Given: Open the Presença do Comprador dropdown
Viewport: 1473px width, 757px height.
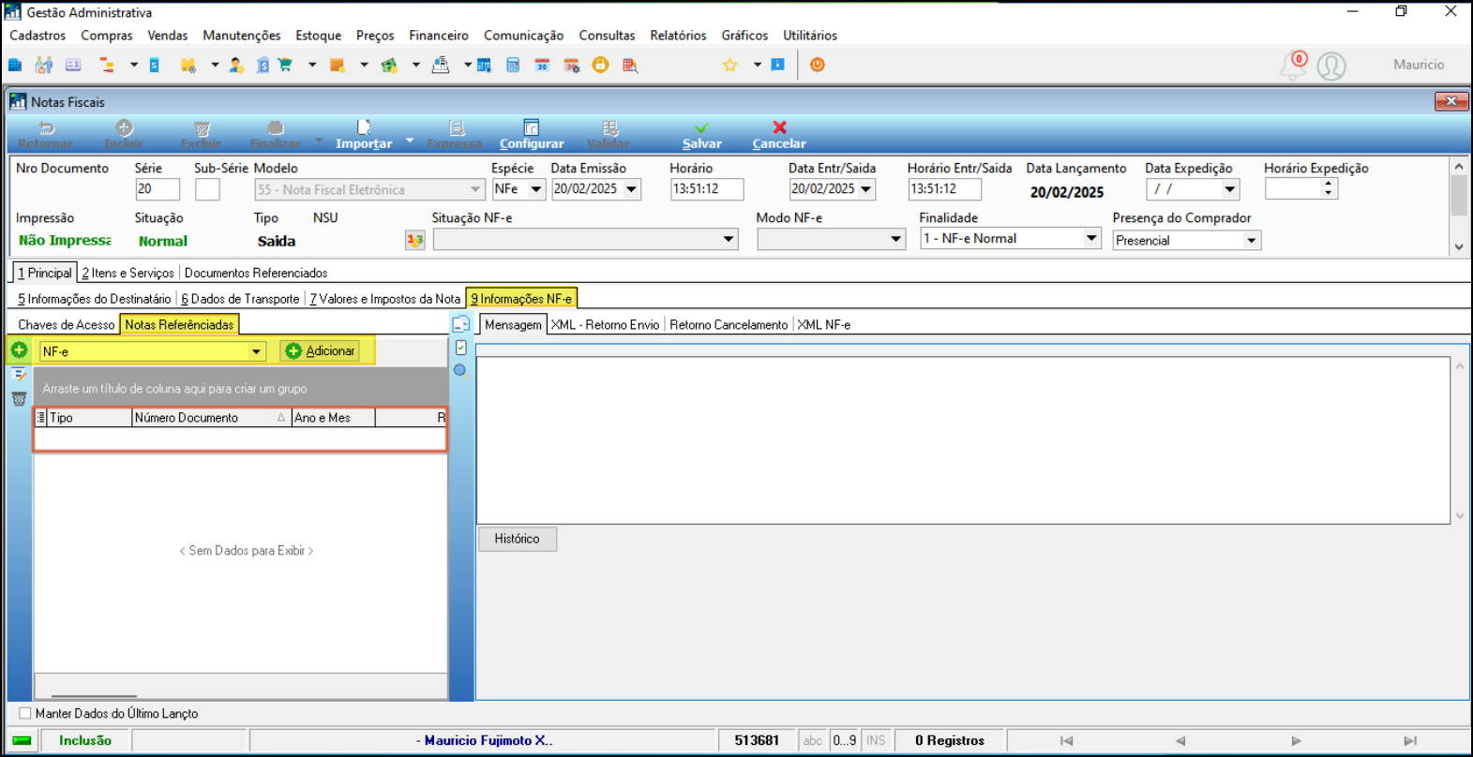Looking at the screenshot, I should click(x=1252, y=241).
